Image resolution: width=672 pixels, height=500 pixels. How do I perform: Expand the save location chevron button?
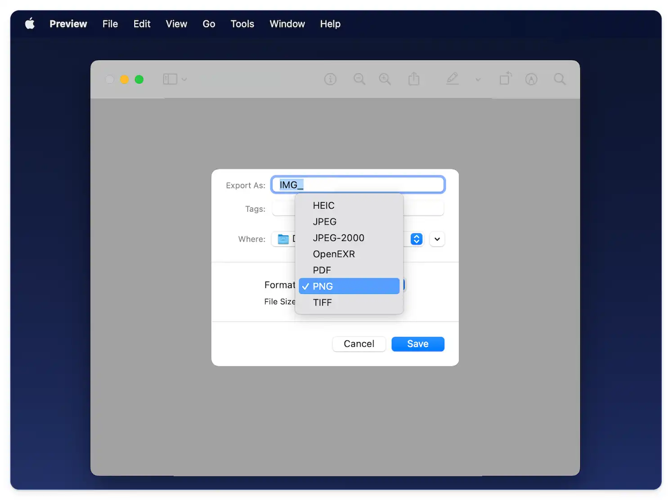(x=437, y=239)
